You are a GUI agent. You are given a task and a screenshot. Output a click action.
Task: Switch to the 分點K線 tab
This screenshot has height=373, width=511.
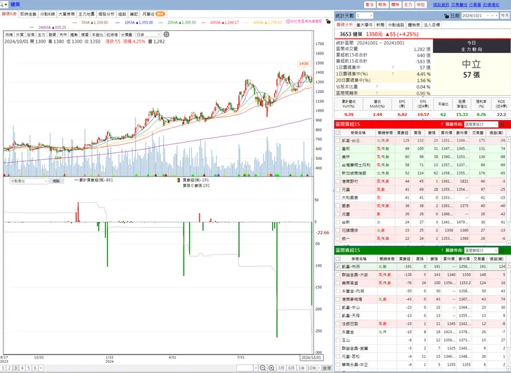48,14
